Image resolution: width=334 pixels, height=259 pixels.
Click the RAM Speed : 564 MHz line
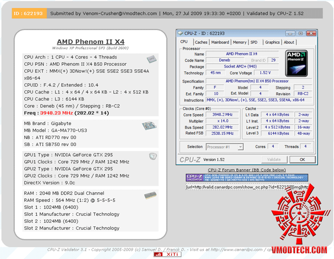[70, 200]
